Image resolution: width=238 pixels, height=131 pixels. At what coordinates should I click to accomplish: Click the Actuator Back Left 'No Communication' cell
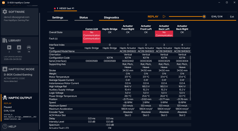pyautogui.click(x=164, y=34)
